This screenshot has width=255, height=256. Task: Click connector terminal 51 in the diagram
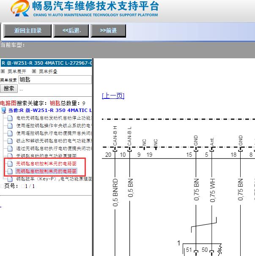[189, 250]
